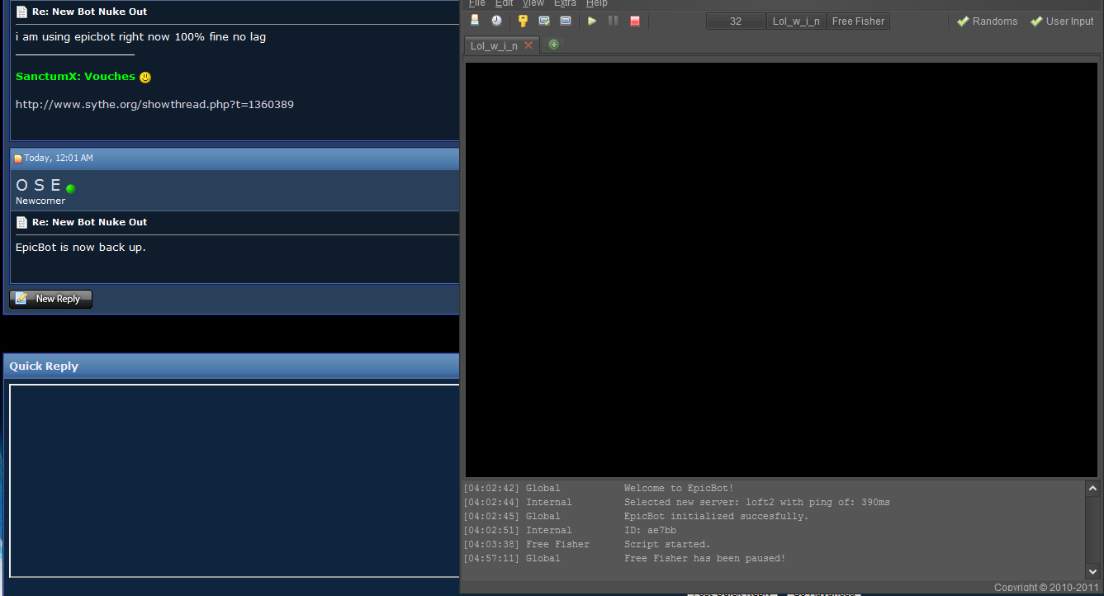Click the '[04:02:42]' log timestamp
The image size is (1104, 596).
[x=491, y=489]
